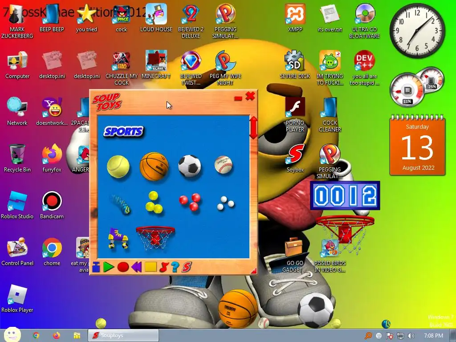Click the red music note icon
This screenshot has height=342, width=456.
click(x=164, y=267)
